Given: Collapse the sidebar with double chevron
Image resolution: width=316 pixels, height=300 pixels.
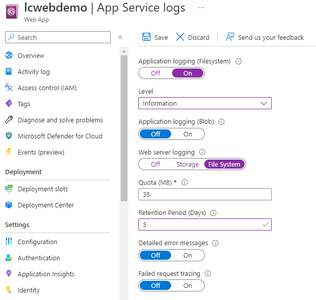Looking at the screenshot, I should [x=120, y=37].
